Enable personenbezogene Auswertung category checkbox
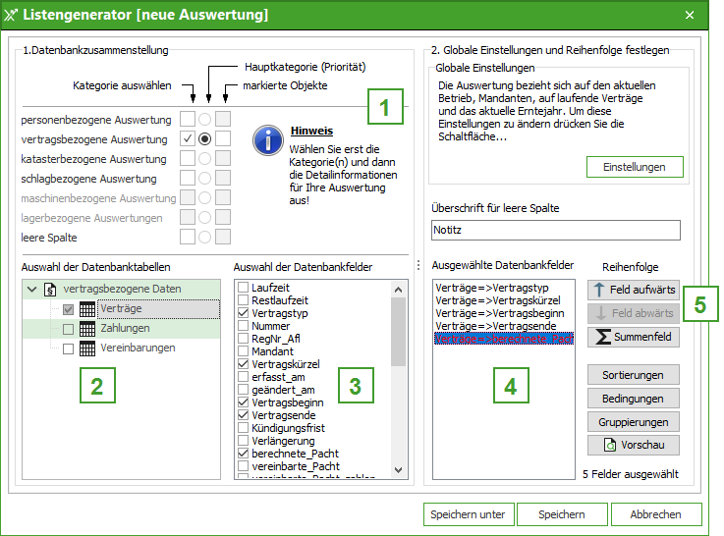 pyautogui.click(x=187, y=120)
